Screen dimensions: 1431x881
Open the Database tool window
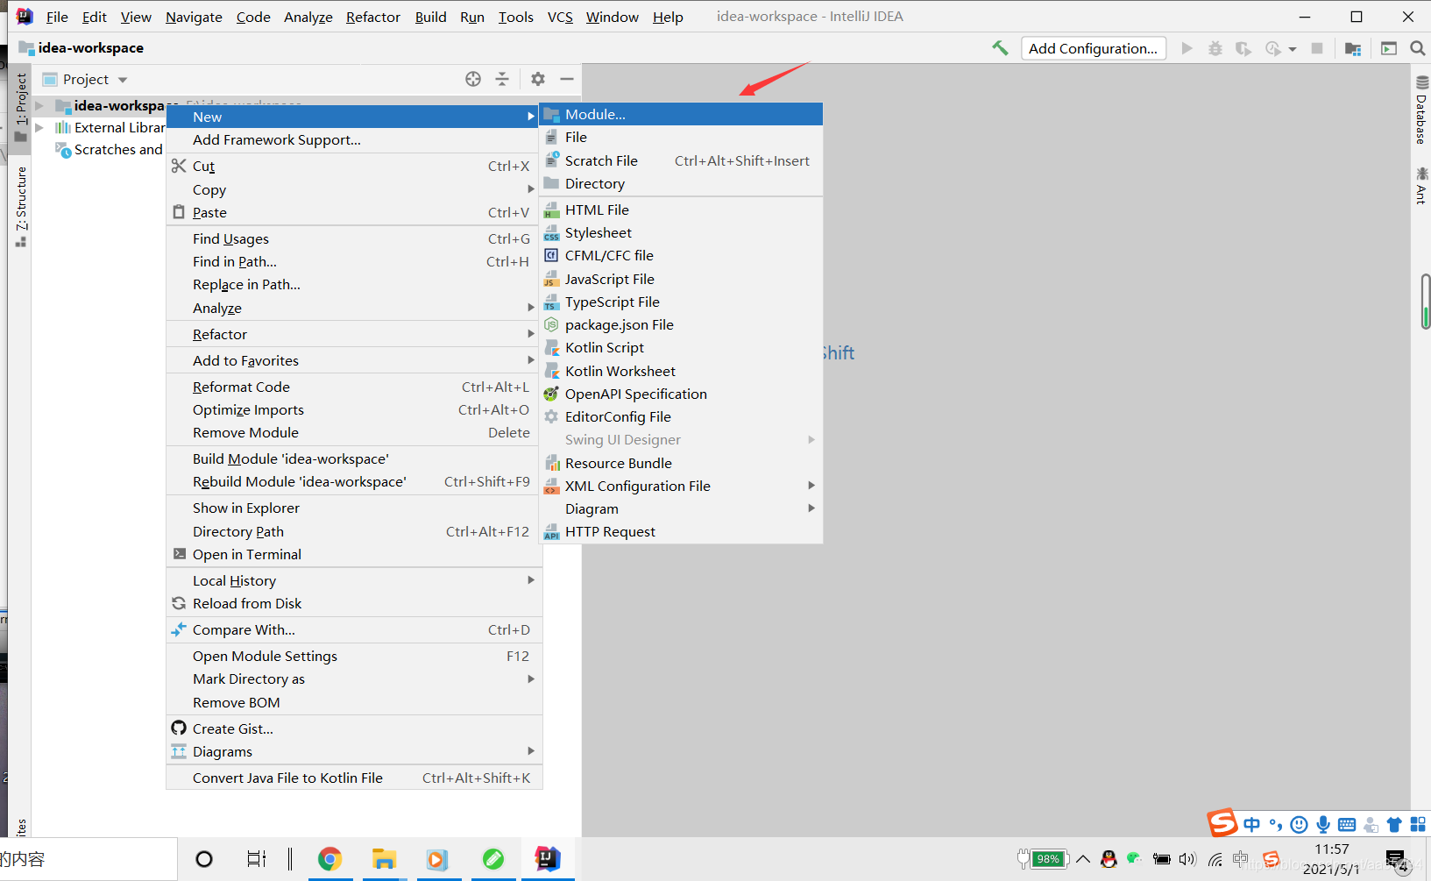tap(1421, 110)
